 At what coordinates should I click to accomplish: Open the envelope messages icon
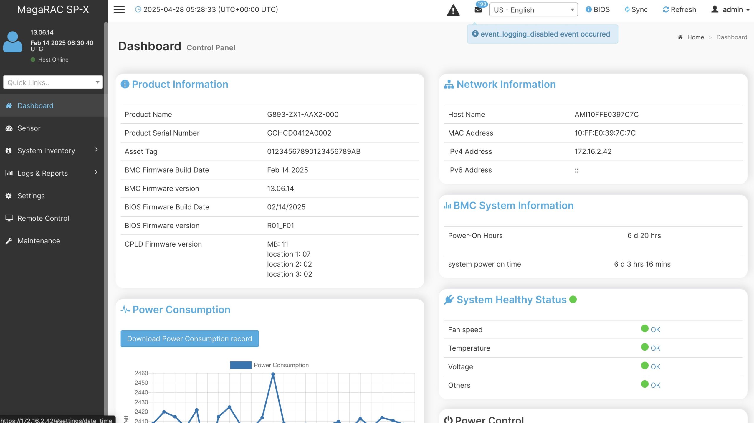(478, 10)
